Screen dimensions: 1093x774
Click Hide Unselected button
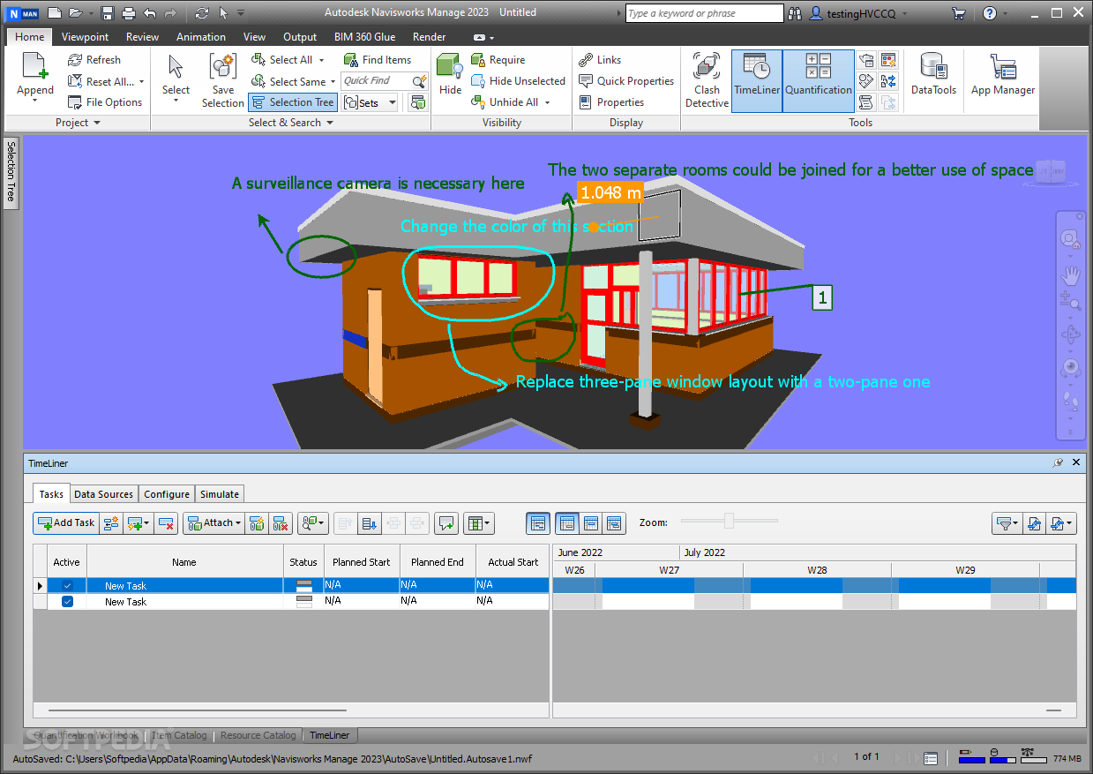pyautogui.click(x=518, y=81)
